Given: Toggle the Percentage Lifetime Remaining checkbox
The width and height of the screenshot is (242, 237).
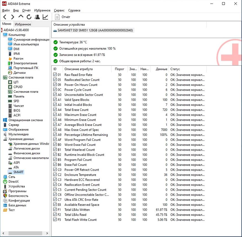Looking at the screenshot, I should [55, 135].
